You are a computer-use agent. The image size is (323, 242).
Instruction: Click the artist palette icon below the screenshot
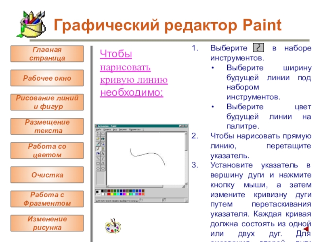113,226
